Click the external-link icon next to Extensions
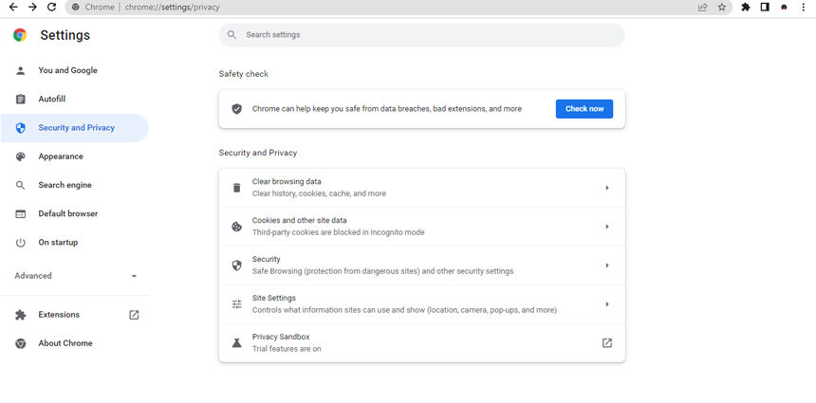This screenshot has height=403, width=816. 134,315
